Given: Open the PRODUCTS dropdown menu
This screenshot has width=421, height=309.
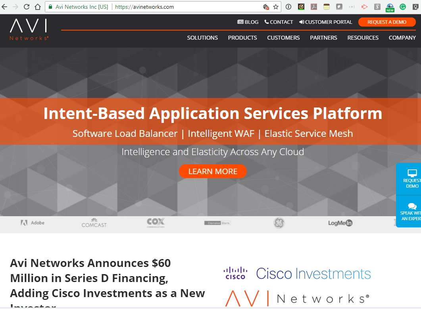Looking at the screenshot, I should click(242, 38).
